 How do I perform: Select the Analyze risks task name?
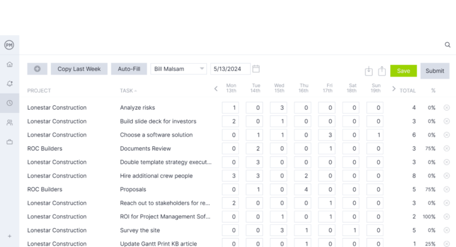tap(137, 108)
